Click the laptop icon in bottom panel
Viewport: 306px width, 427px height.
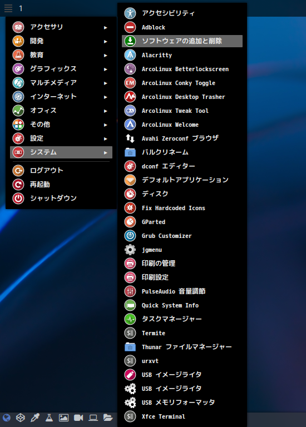(93, 418)
